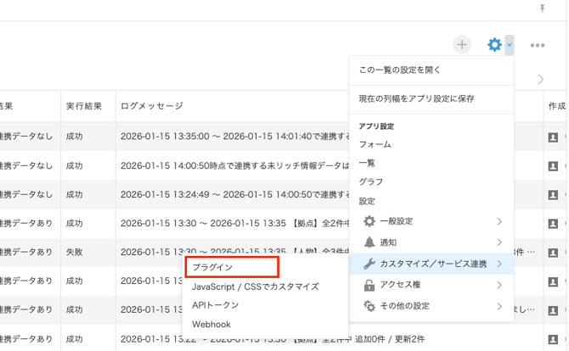This screenshot has width=569, height=351.
Task: Click creator icon in the 失敗 row
Action: tap(553, 253)
